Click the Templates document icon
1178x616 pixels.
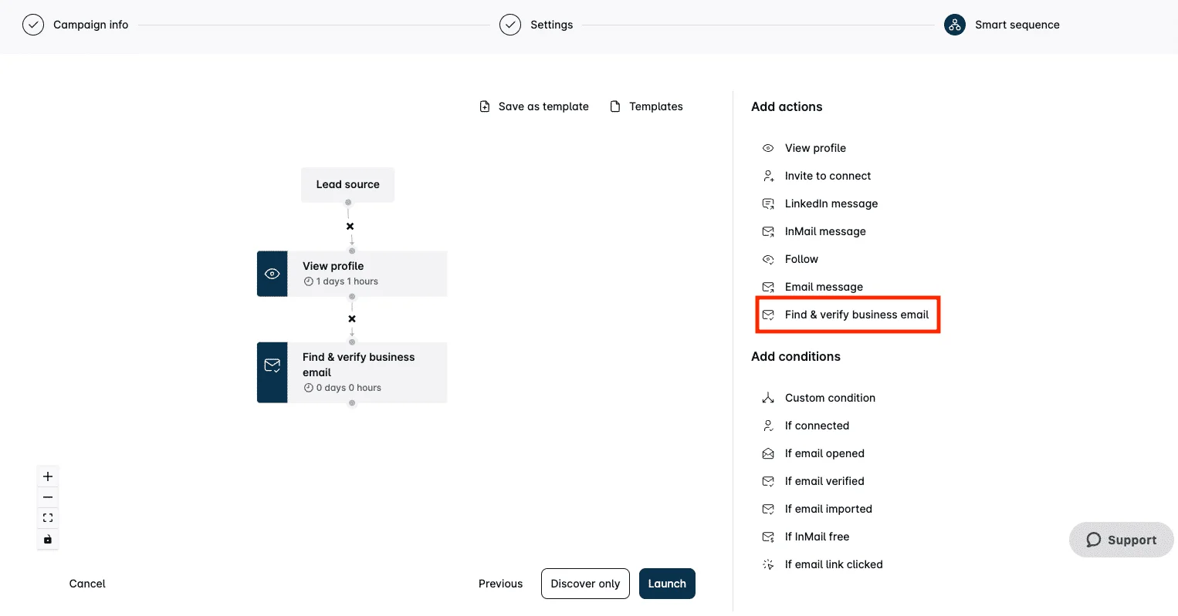coord(615,106)
